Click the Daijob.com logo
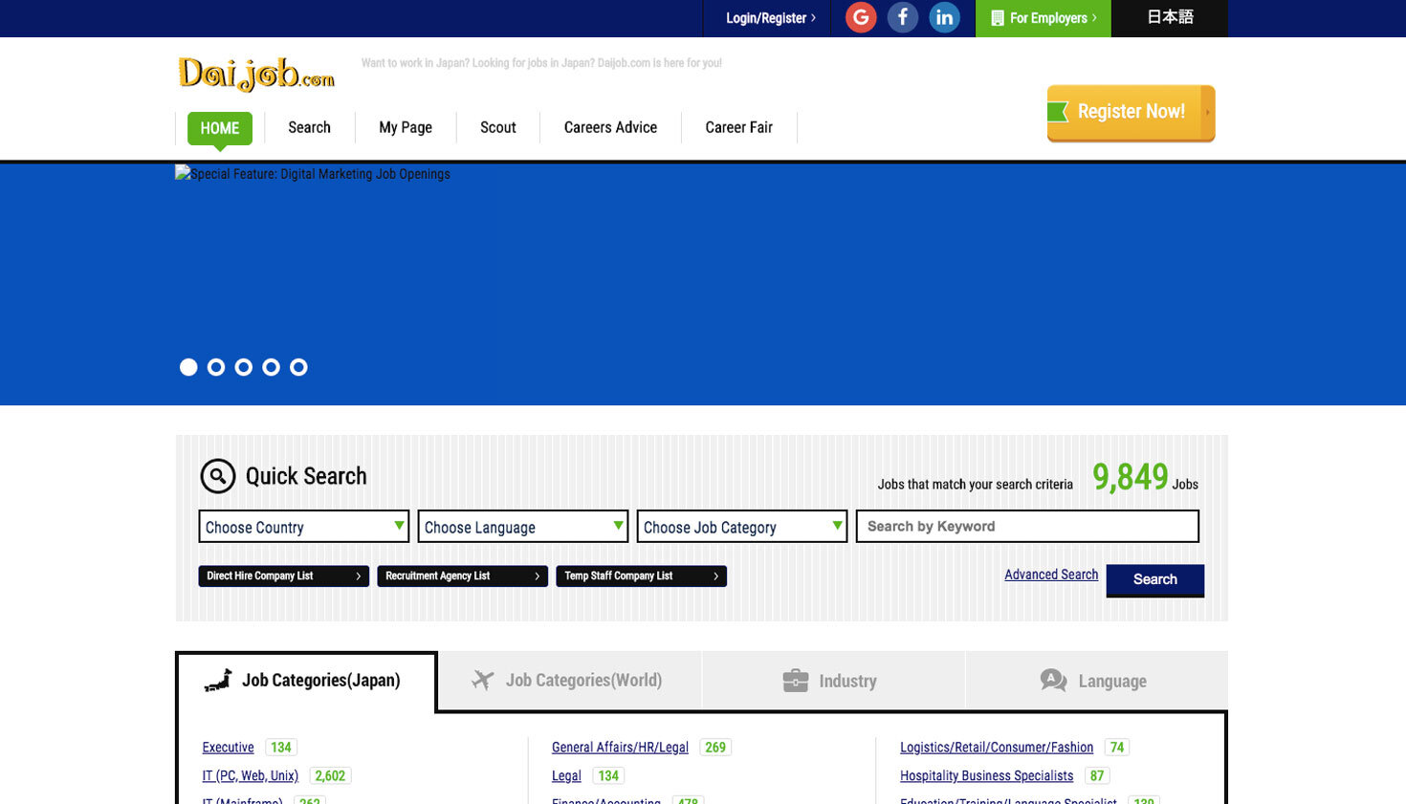 (x=256, y=74)
